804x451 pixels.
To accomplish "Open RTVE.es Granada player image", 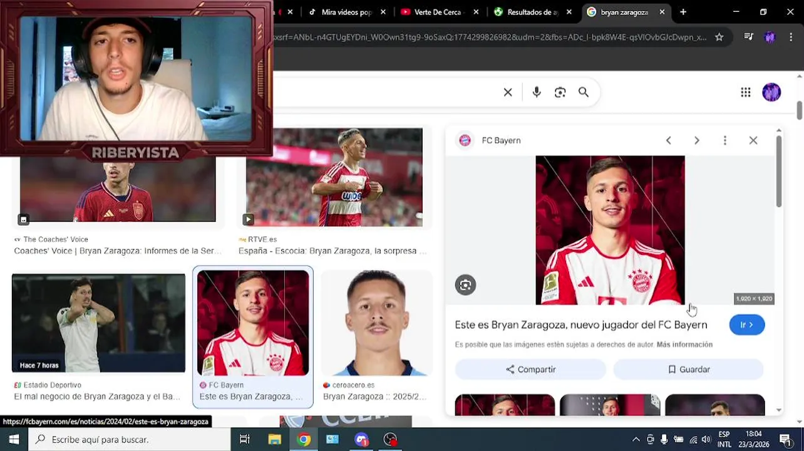I will [334, 177].
